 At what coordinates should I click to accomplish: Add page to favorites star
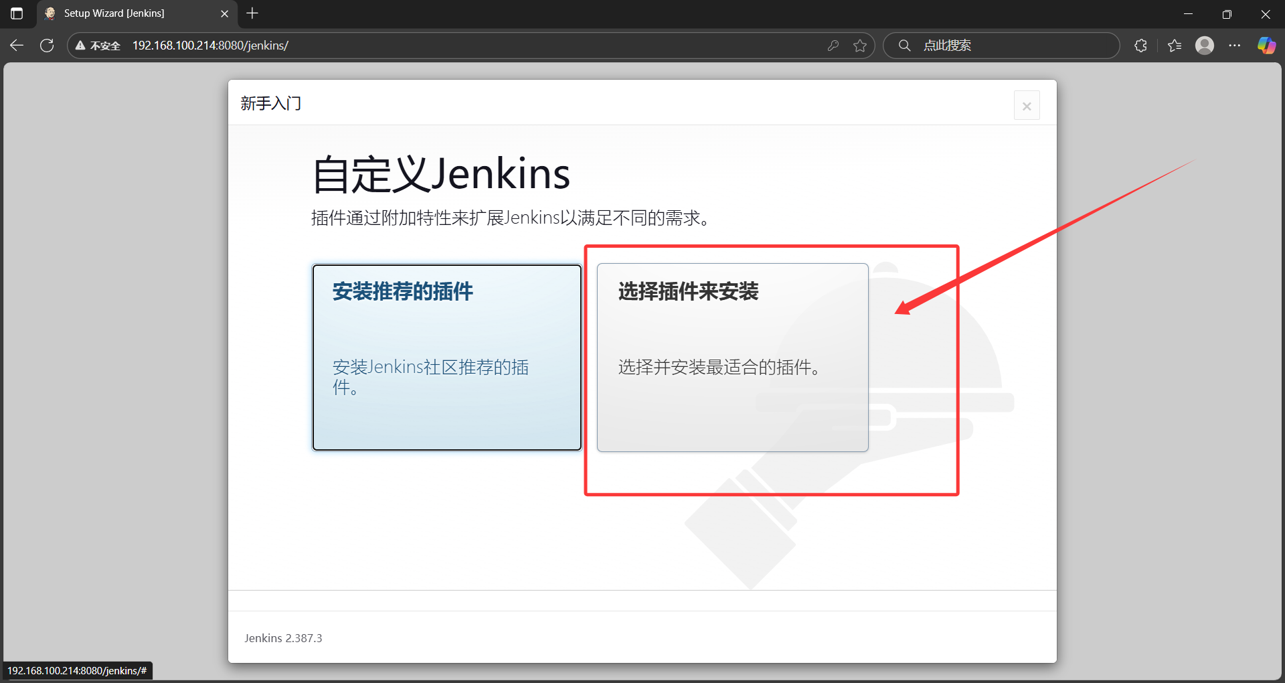pos(860,46)
